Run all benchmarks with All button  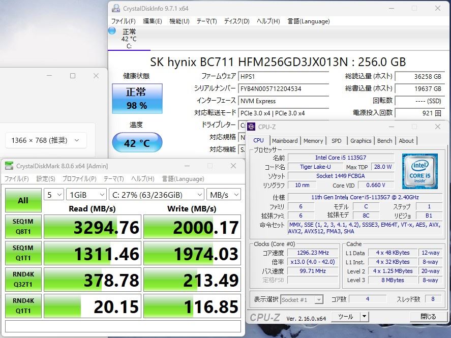[23, 200]
